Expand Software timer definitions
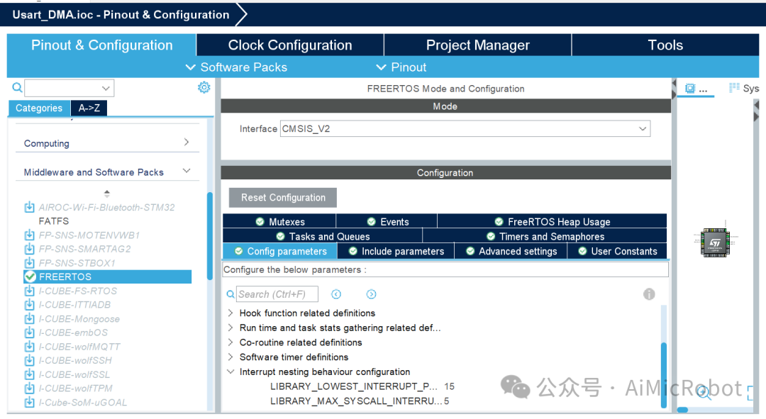The image size is (766, 419). (x=230, y=357)
